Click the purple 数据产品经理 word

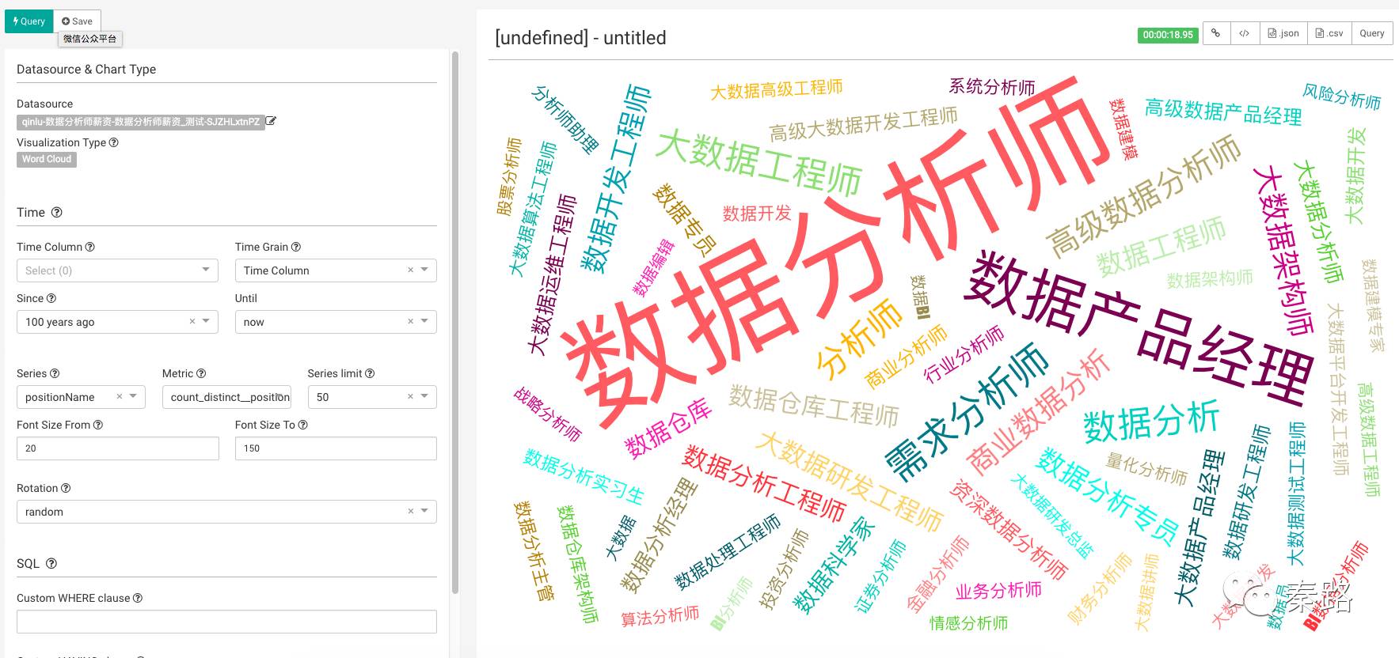(1139, 327)
